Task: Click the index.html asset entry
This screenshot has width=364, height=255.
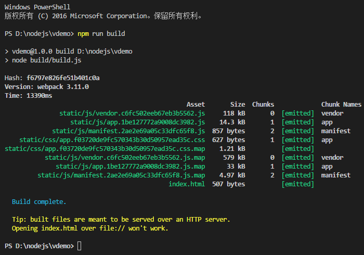Action: (187, 184)
